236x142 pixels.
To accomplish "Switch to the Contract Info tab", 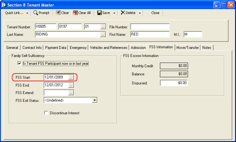I will pos(32,48).
